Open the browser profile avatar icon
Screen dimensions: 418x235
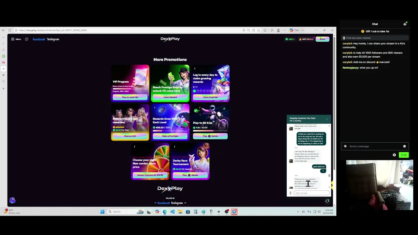[x=278, y=30]
